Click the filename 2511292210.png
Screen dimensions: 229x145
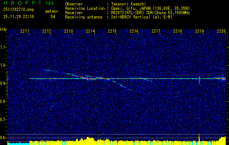pyautogui.click(x=19, y=10)
